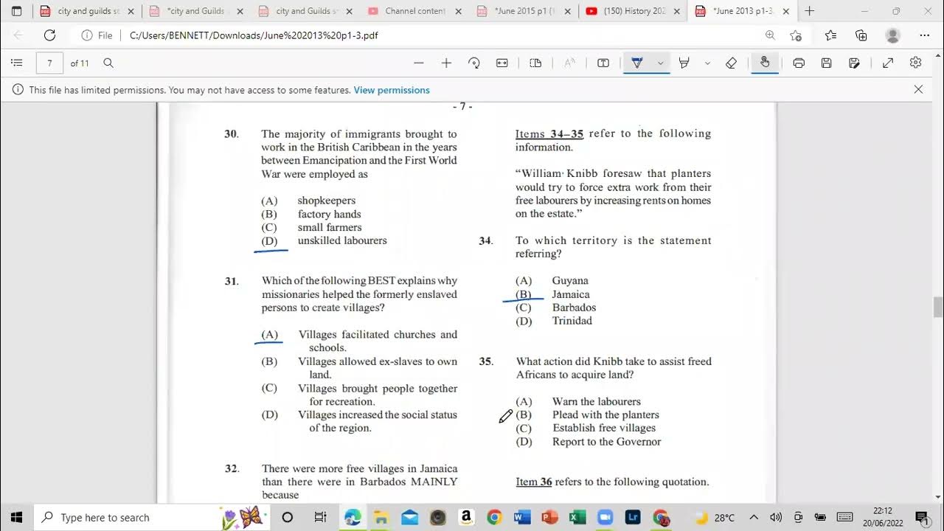Image resolution: width=944 pixels, height=531 pixels.
Task: Click the 'Establish free villages' option text
Action: (x=604, y=428)
